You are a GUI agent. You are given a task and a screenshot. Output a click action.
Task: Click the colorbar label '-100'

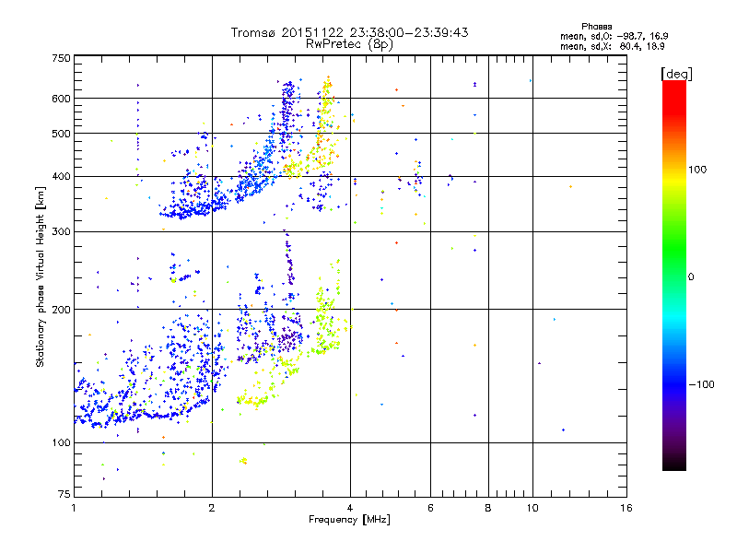coord(702,384)
